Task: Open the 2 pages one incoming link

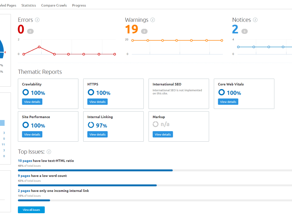Action: [24, 191]
